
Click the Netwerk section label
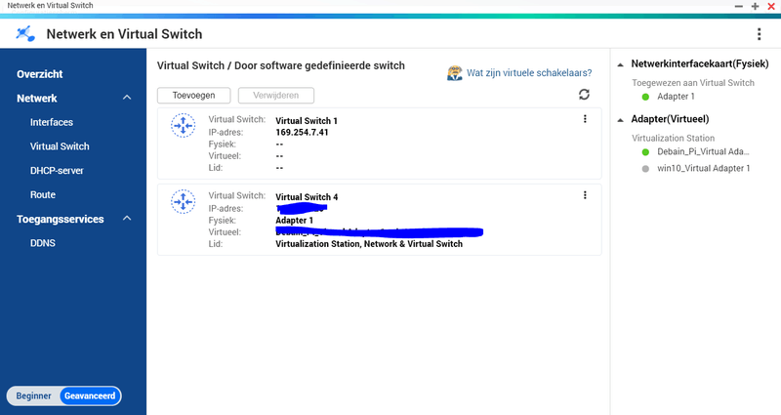click(37, 99)
